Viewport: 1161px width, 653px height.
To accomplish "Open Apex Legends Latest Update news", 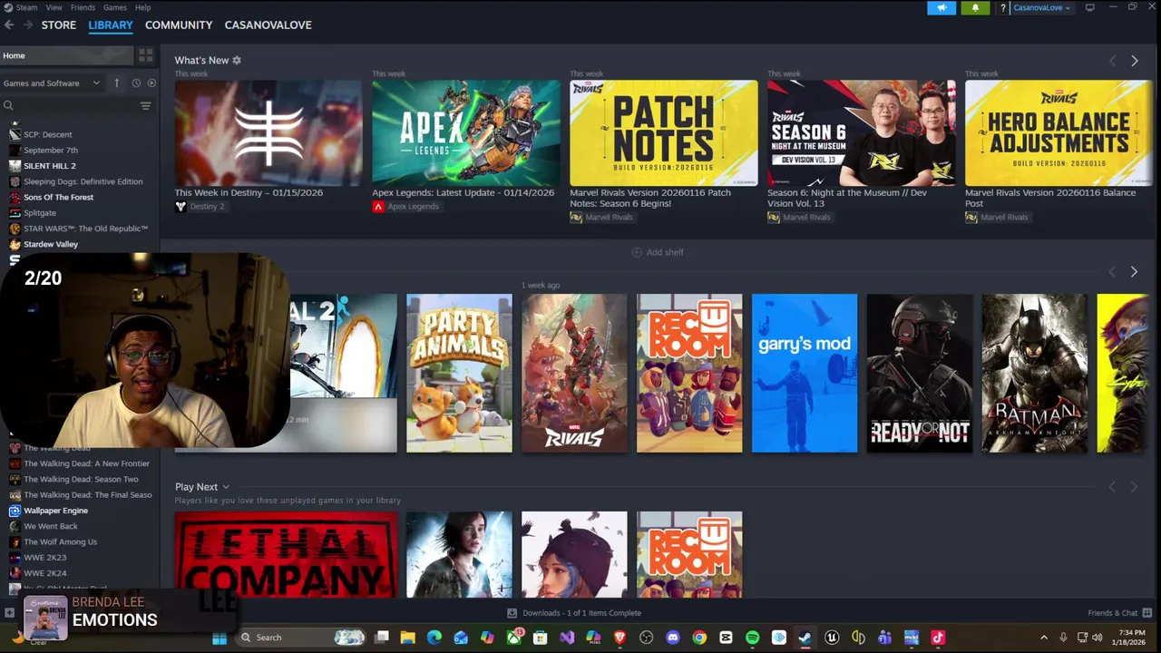I will tap(466, 133).
